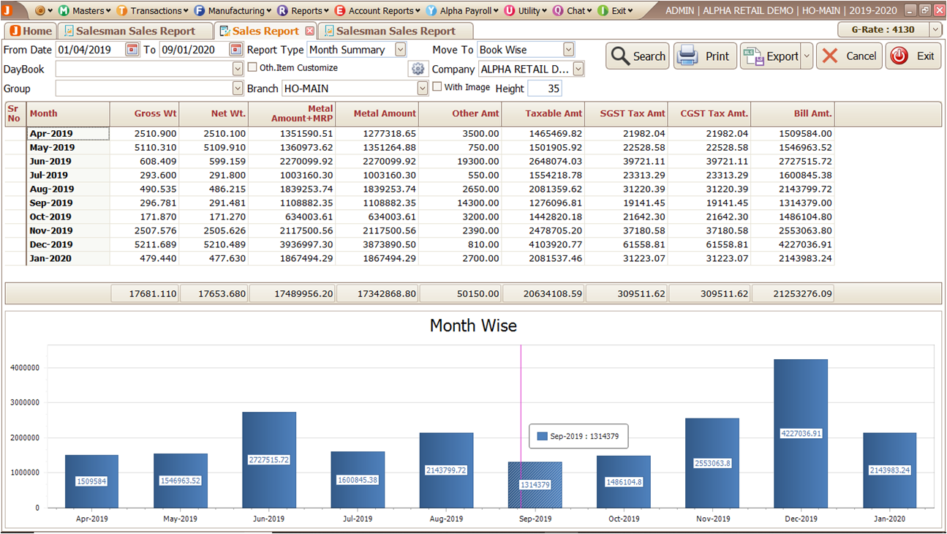Enable Oth.Item Customize checkbox
Screen dimensions: 947x534
click(x=253, y=67)
